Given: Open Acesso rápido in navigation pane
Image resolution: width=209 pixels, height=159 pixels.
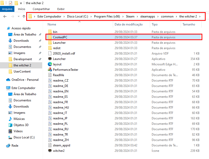Looking at the screenshot, I should (21, 28).
